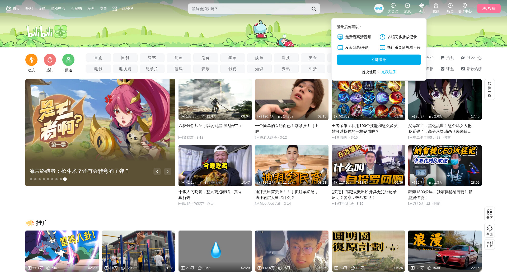This screenshot has height=274, width=507.
Task: Open 会员购 in top navigation
Action: [x=76, y=8]
